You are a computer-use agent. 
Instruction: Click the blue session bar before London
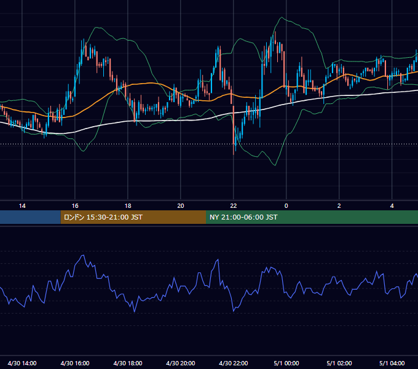[x=30, y=217]
